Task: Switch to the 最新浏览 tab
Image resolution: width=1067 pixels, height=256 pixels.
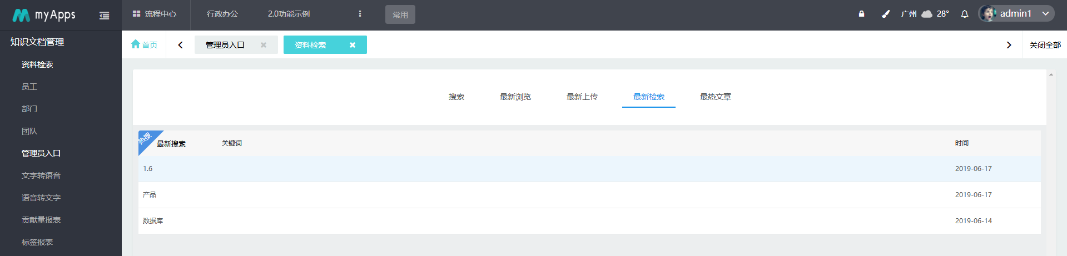Action: click(x=515, y=97)
